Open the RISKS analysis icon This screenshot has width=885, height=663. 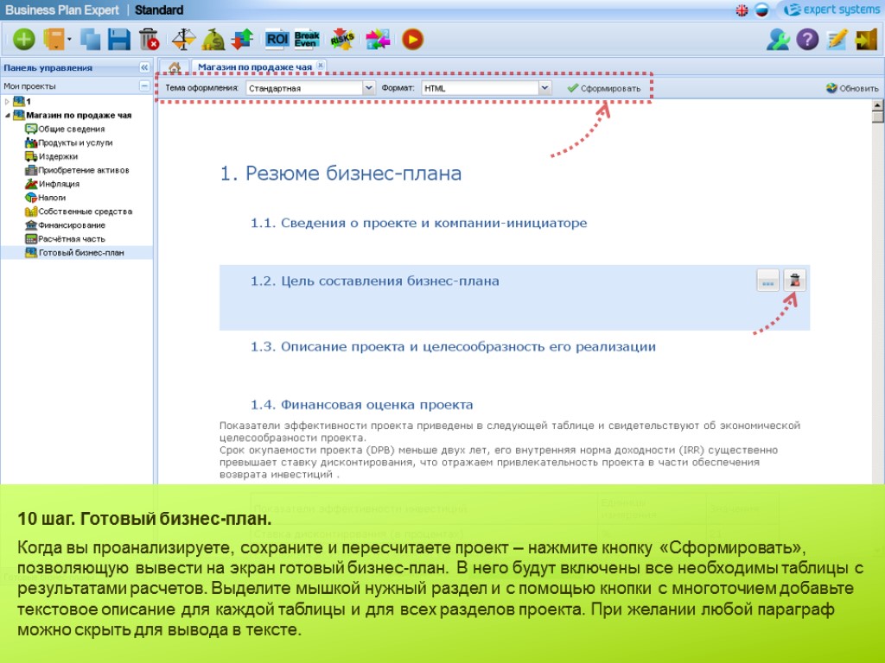point(342,40)
